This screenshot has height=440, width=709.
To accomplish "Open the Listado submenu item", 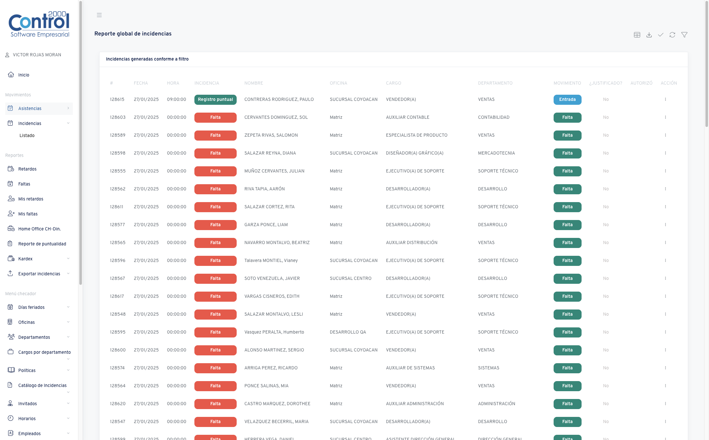I will (27, 135).
